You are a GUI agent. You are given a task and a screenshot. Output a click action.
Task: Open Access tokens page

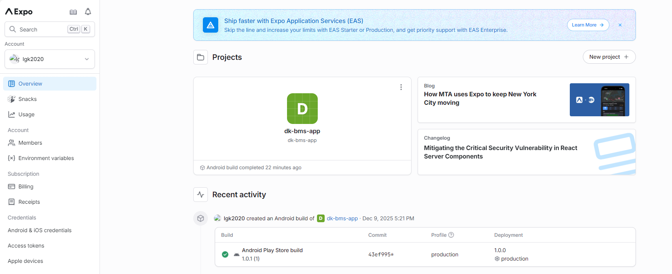[26, 246]
